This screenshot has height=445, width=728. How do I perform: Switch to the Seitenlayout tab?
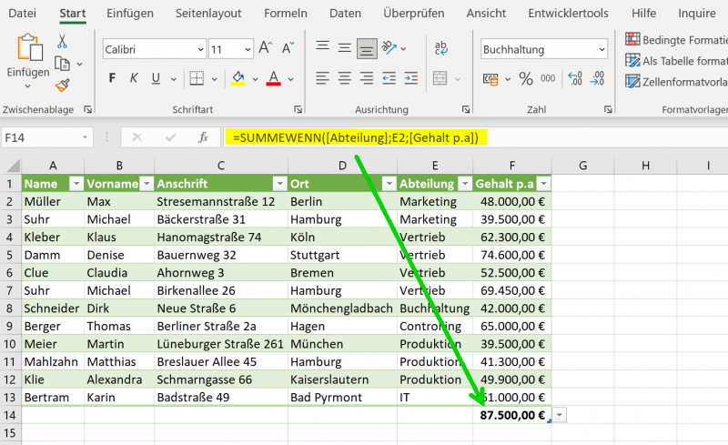point(208,13)
